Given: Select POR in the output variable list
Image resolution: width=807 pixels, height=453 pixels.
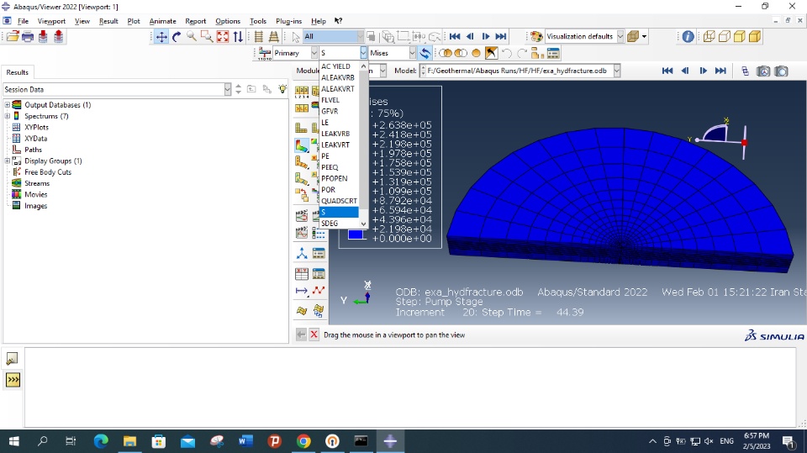Looking at the screenshot, I should point(328,190).
